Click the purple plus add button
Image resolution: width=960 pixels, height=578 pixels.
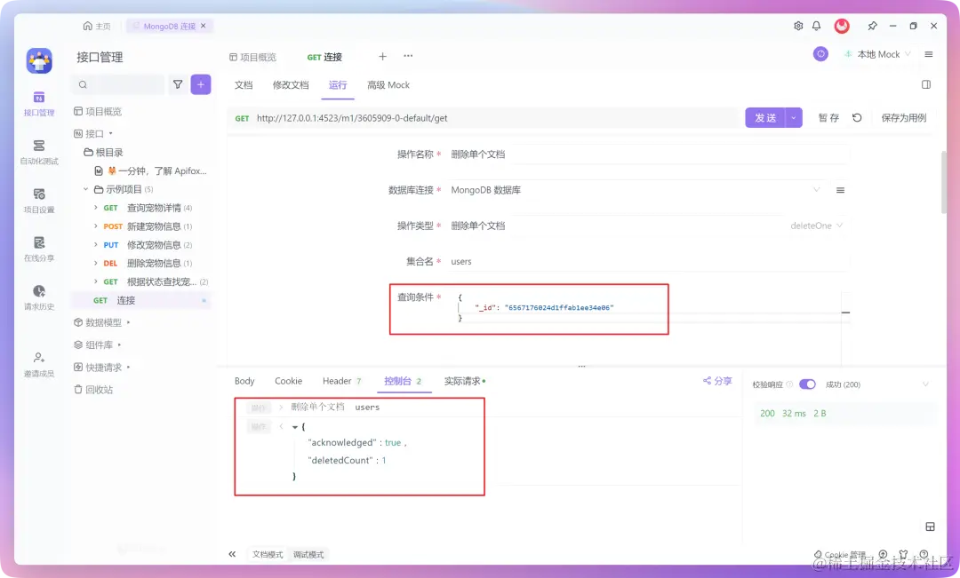tap(201, 84)
